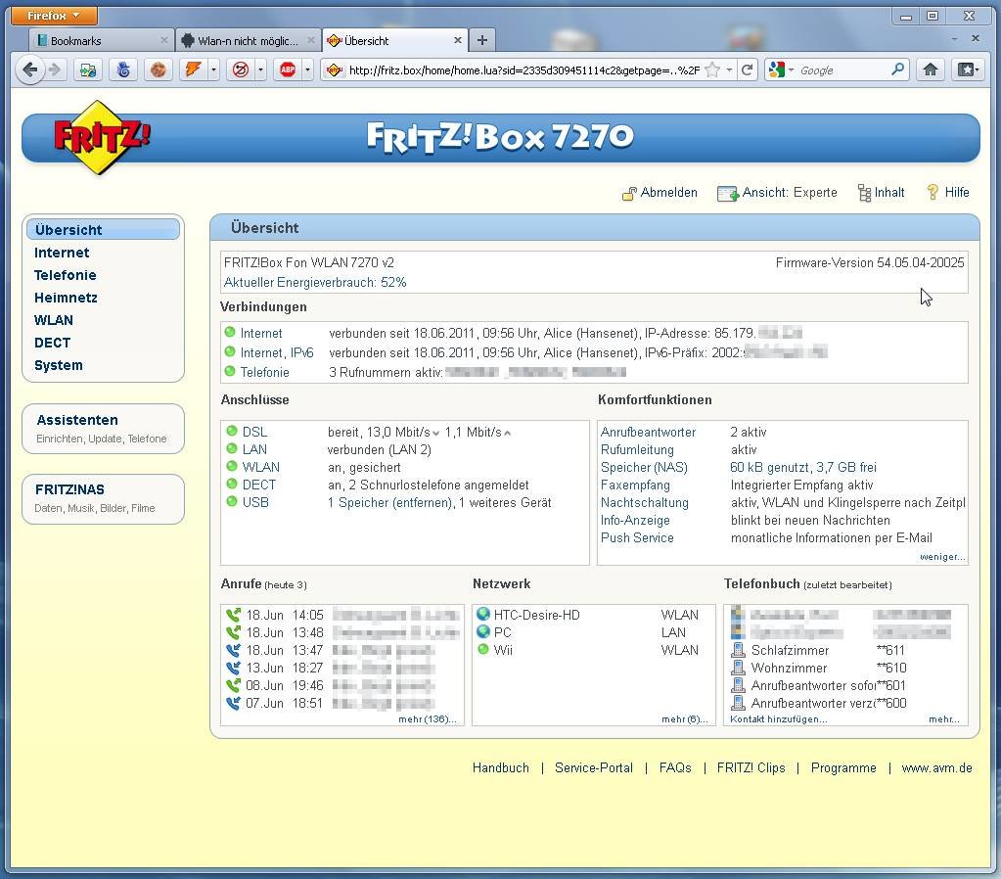Select Heimnetz in left menu
1001x879 pixels.
[66, 297]
